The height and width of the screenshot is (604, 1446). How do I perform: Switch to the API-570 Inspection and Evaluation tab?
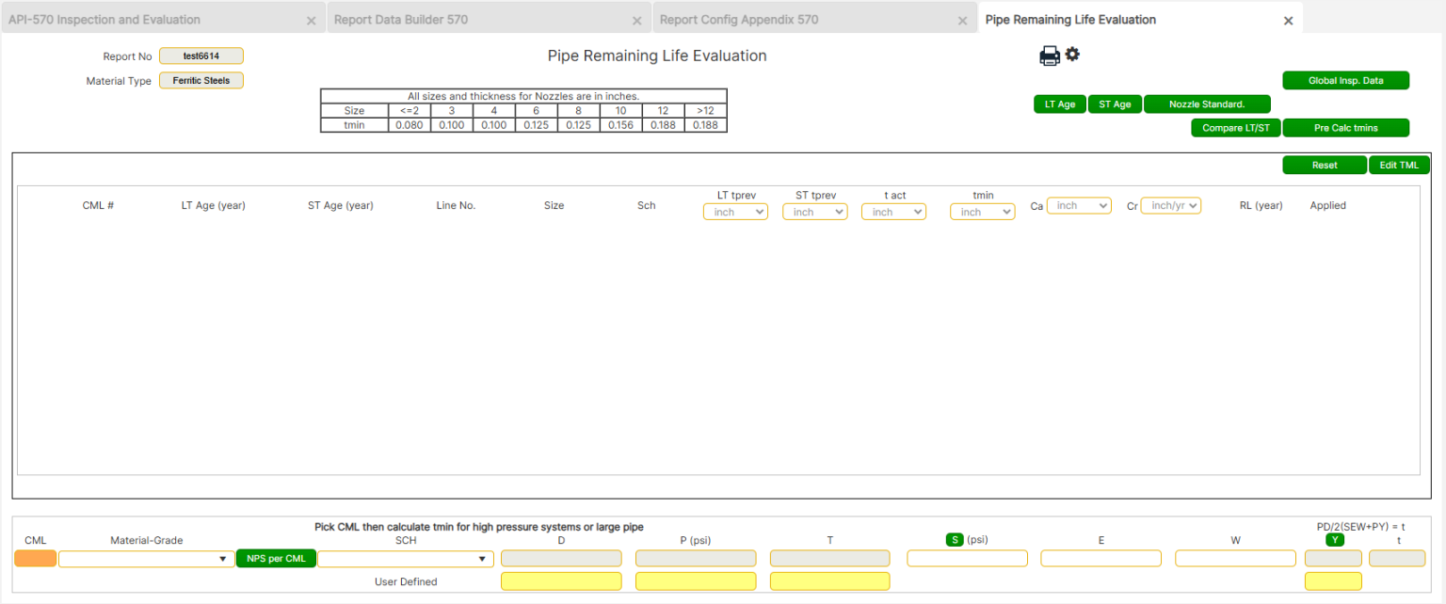[104, 19]
